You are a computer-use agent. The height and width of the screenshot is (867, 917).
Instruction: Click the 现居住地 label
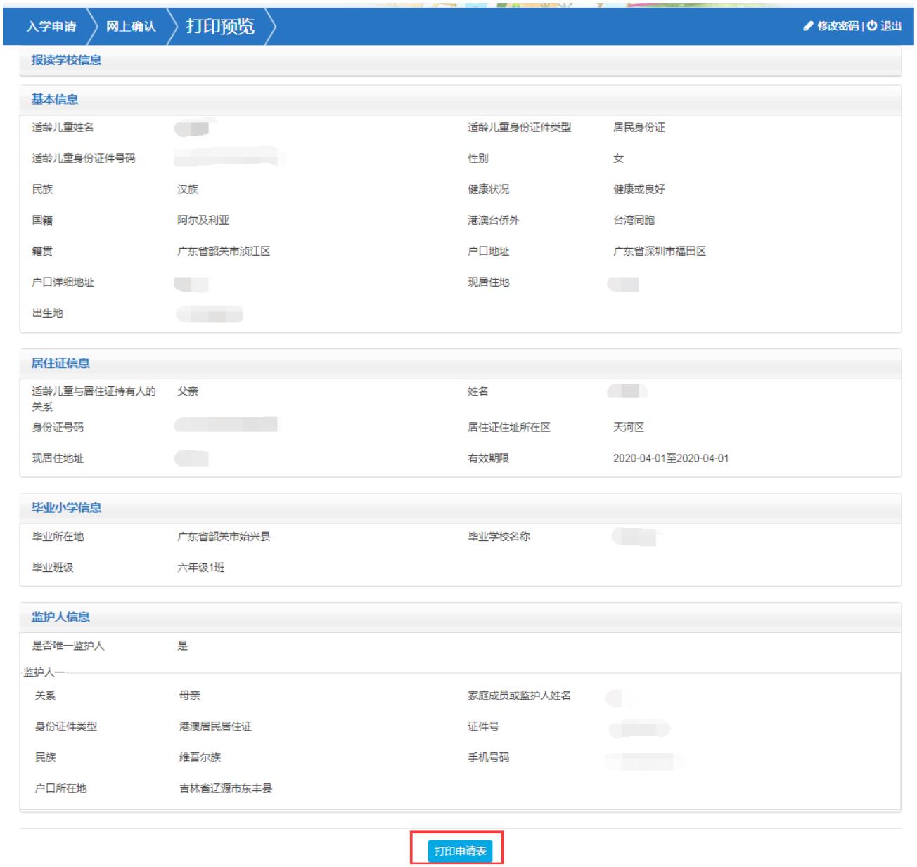(489, 282)
